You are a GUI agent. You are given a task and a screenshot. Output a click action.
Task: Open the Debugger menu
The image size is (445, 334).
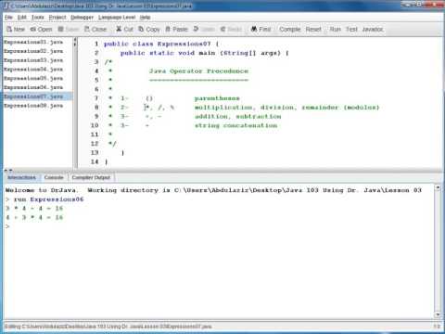[x=82, y=18]
